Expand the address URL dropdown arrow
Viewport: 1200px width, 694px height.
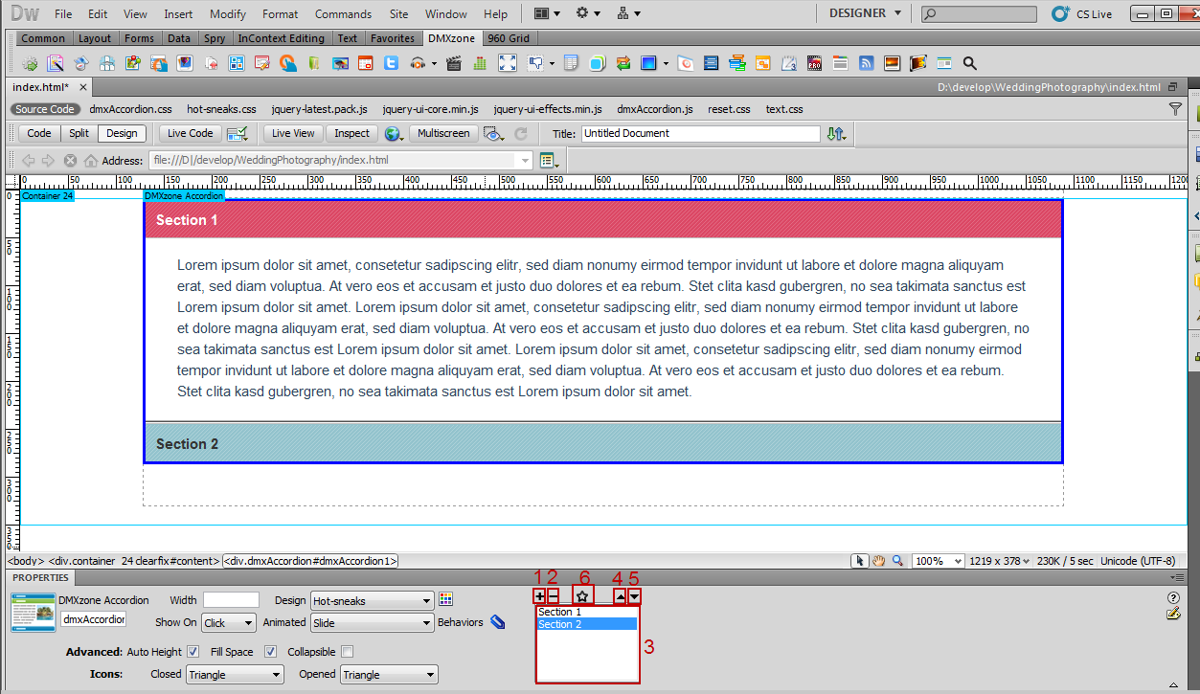(x=525, y=161)
